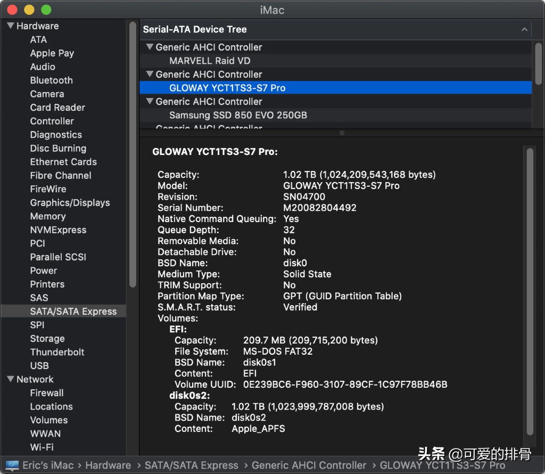Select Wi-Fi under Network
This screenshot has width=545, height=474.
(x=42, y=447)
